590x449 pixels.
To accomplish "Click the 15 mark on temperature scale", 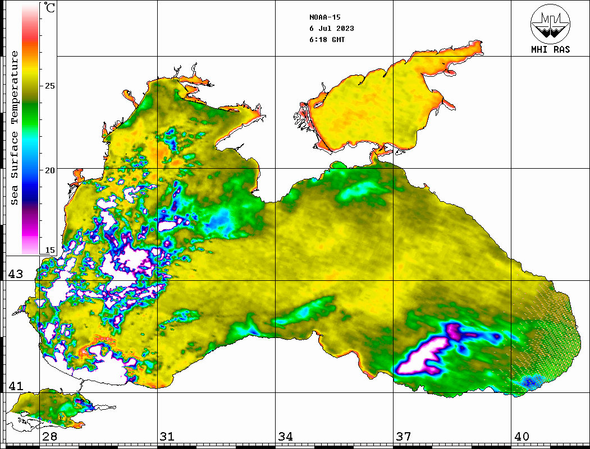I will 49,250.
